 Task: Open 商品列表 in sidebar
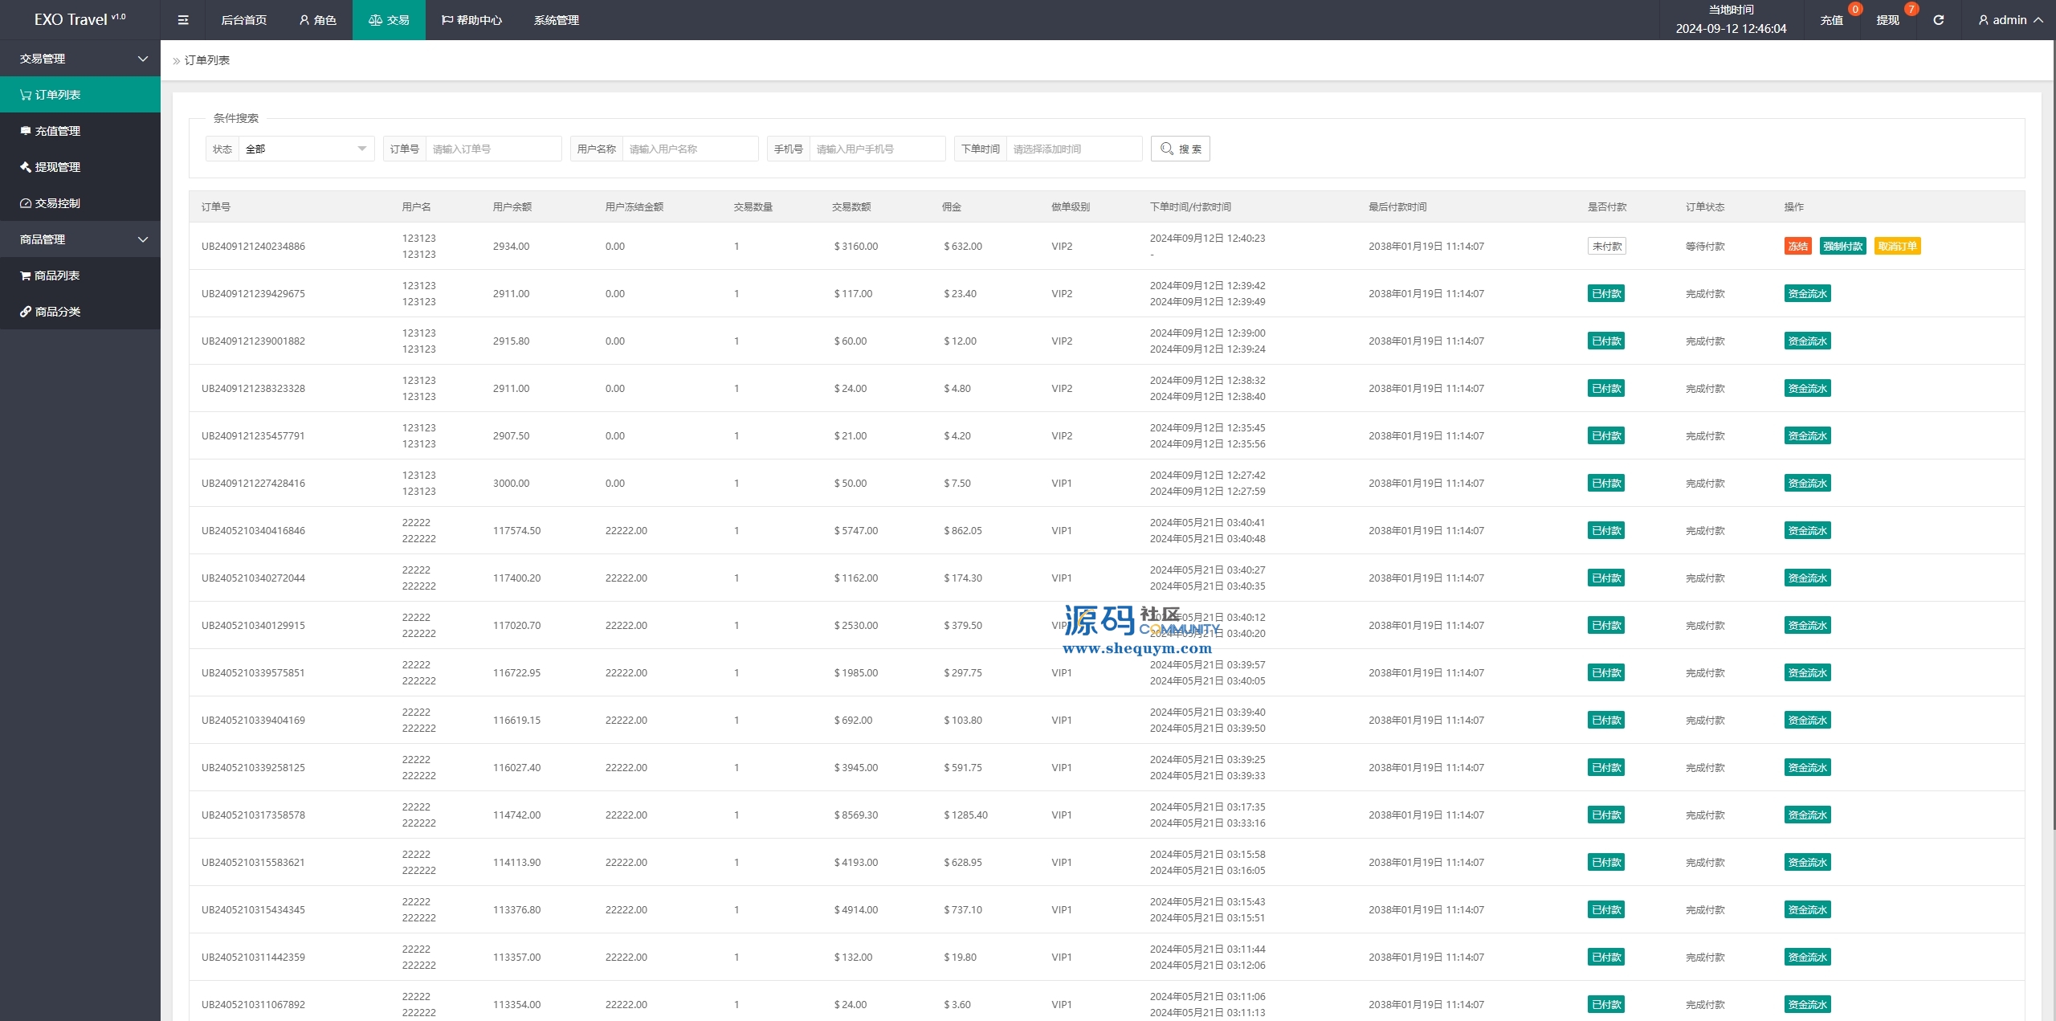coord(80,276)
